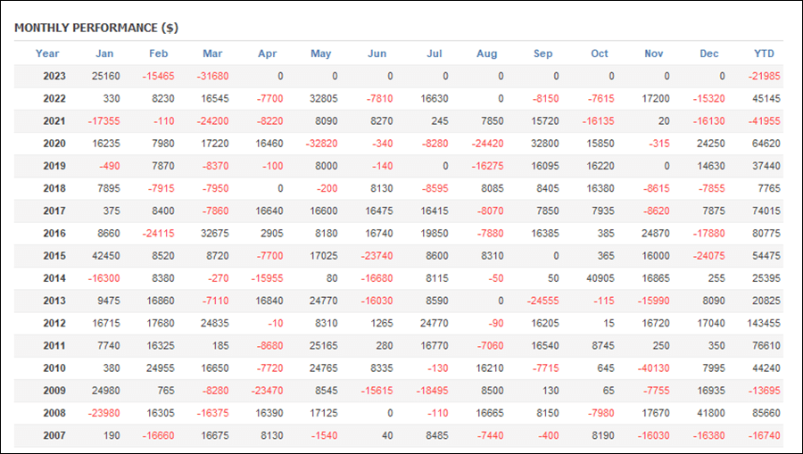803x454 pixels.
Task: Click the 64620 YTD value for 2020
Action: coord(766,144)
